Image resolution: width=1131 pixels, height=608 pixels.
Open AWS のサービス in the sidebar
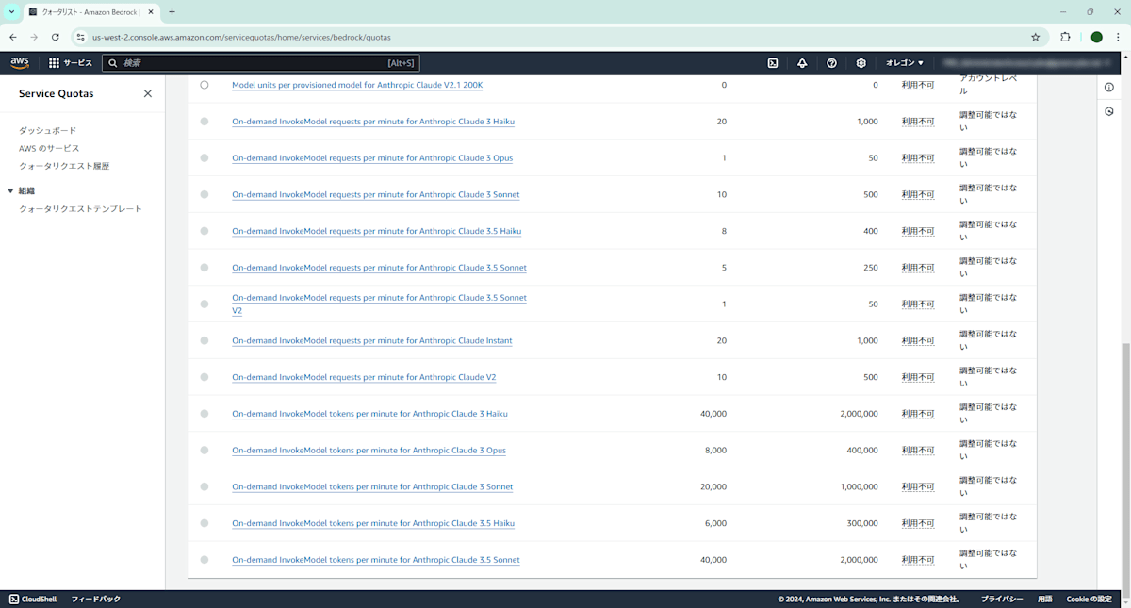pos(49,148)
